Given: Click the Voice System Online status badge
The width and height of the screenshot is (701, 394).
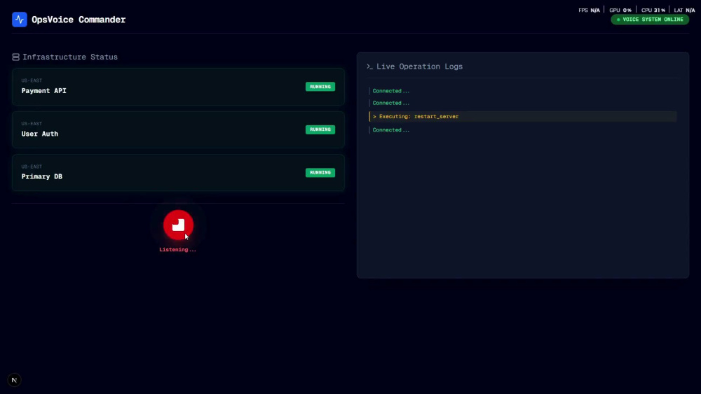Looking at the screenshot, I should click(x=650, y=20).
